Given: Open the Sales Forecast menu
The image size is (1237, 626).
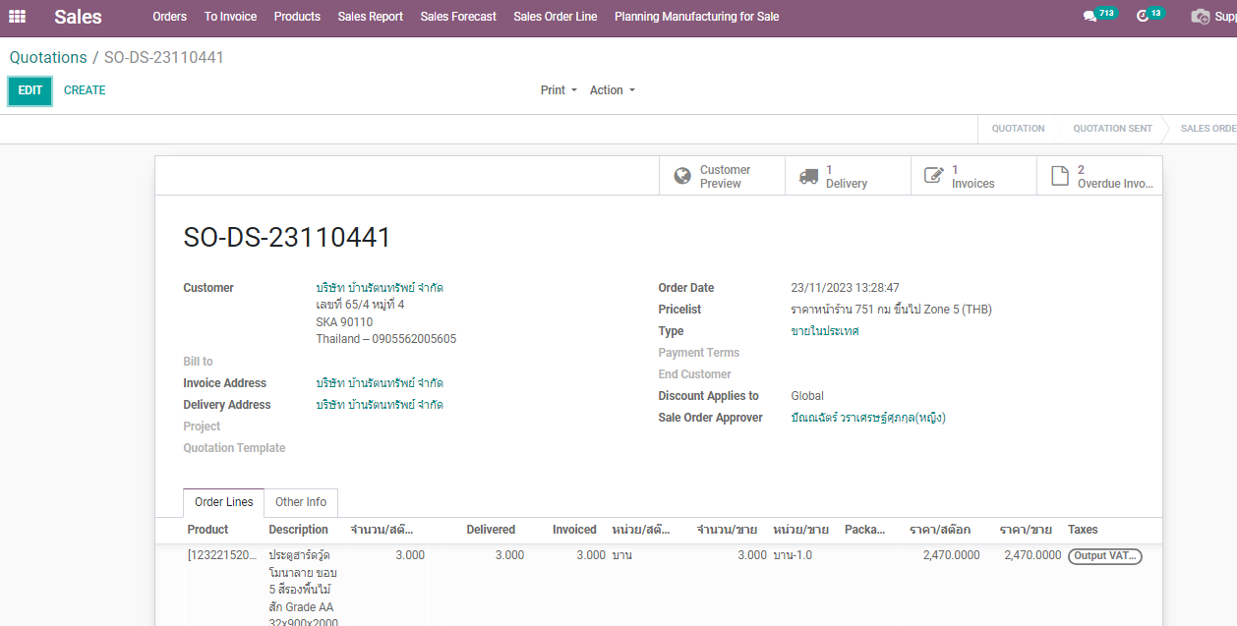Looking at the screenshot, I should click(x=458, y=17).
